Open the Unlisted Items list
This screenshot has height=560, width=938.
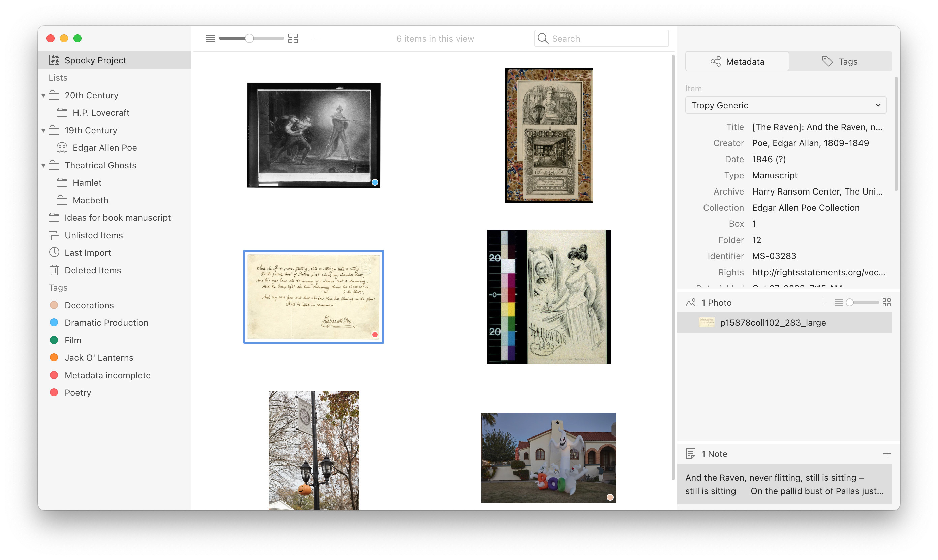click(114, 235)
